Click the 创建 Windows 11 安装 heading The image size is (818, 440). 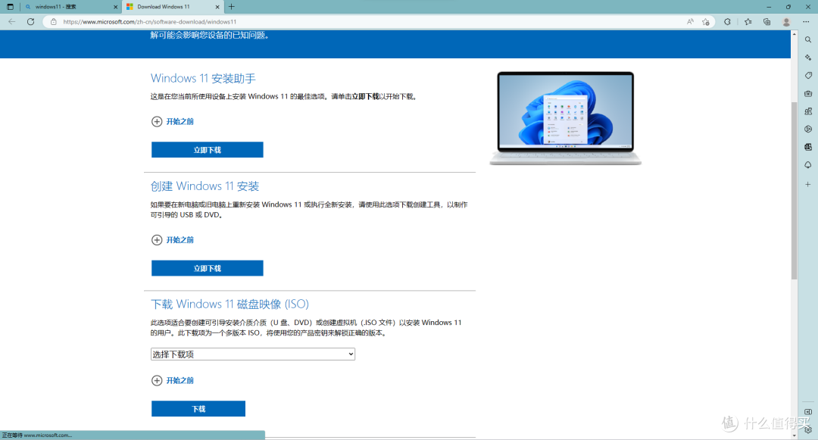tap(204, 186)
